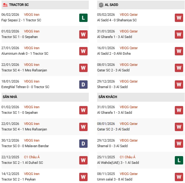Image resolution: width=185 pixels, height=183 pixels.
Task: Click W badge for Umm Salal 3-8 Al Sadd
Action: pos(179,177)
